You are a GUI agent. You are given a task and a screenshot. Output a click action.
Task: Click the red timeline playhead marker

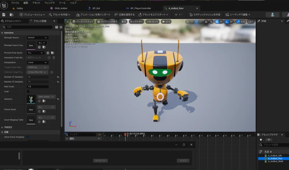pyautogui.click(x=125, y=135)
